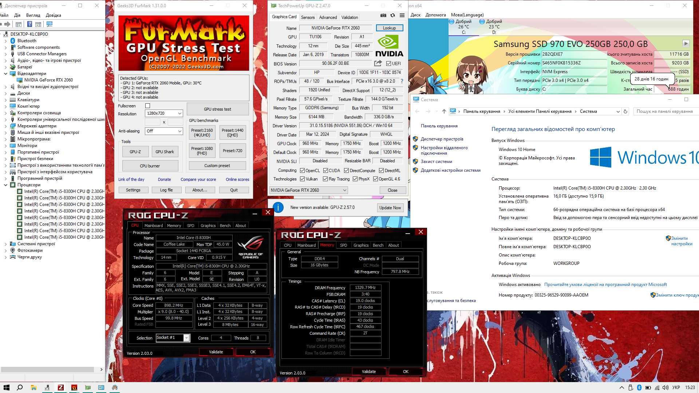The width and height of the screenshot is (699, 393).
Task: Click the Bus Interface question mark in GPU-Z
Action: tap(402, 81)
